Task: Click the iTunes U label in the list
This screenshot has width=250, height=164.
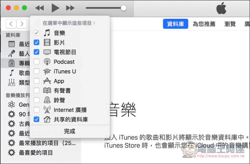Action: 65,71
